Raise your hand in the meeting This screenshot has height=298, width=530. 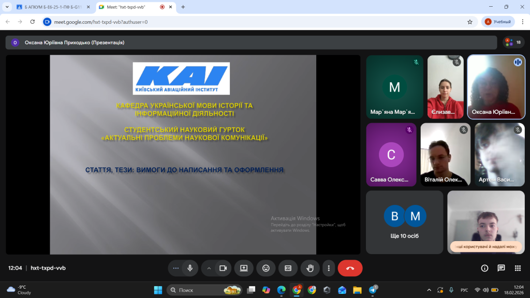tap(310, 268)
